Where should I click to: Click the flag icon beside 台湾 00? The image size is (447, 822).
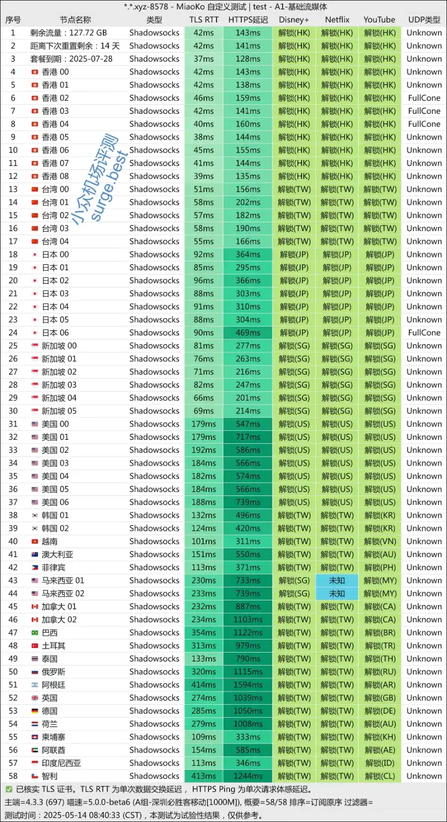[x=35, y=189]
